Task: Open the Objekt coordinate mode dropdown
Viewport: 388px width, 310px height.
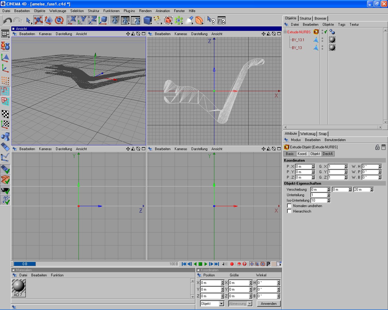Action: 212,304
